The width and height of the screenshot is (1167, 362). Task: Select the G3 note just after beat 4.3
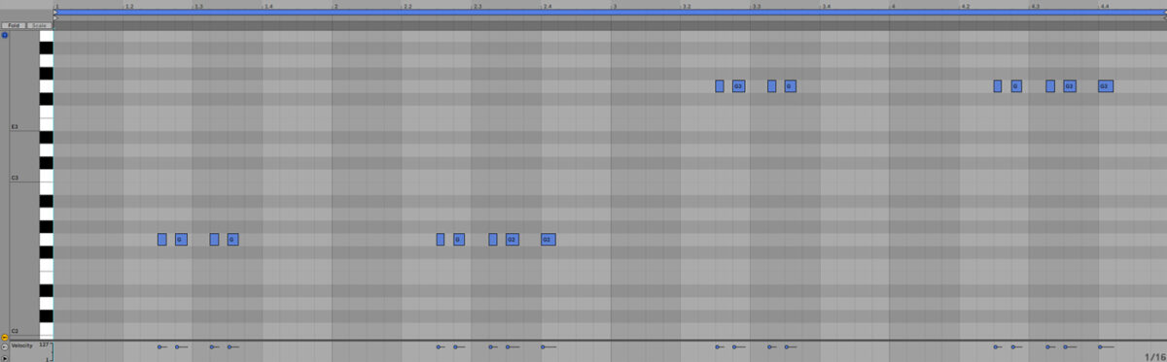pyautogui.click(x=1070, y=86)
